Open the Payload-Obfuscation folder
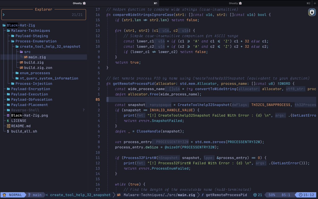318x199 pixels. coord(32,99)
